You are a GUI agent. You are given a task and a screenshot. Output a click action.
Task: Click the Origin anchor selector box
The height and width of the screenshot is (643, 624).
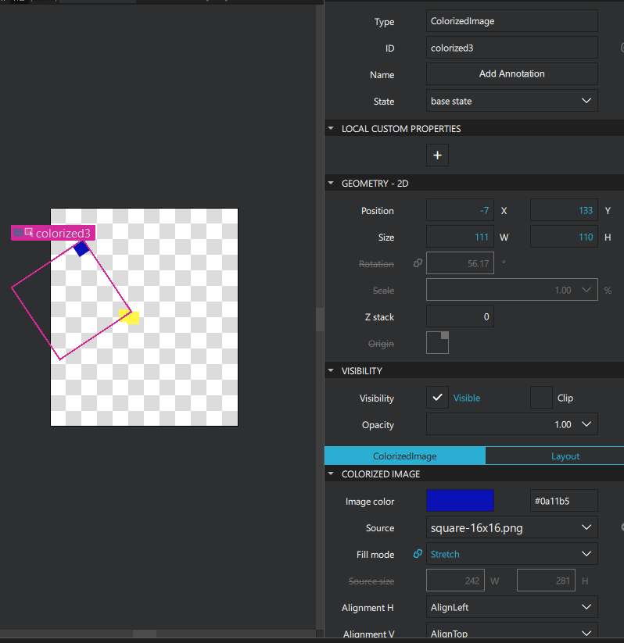(x=437, y=343)
